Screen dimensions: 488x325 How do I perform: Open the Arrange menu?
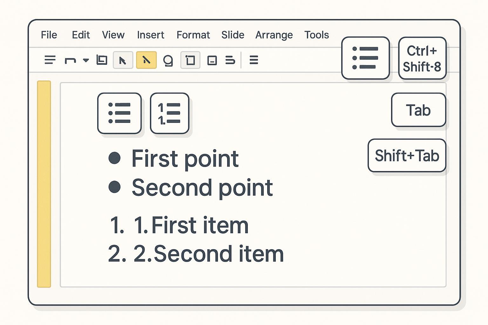pos(274,35)
